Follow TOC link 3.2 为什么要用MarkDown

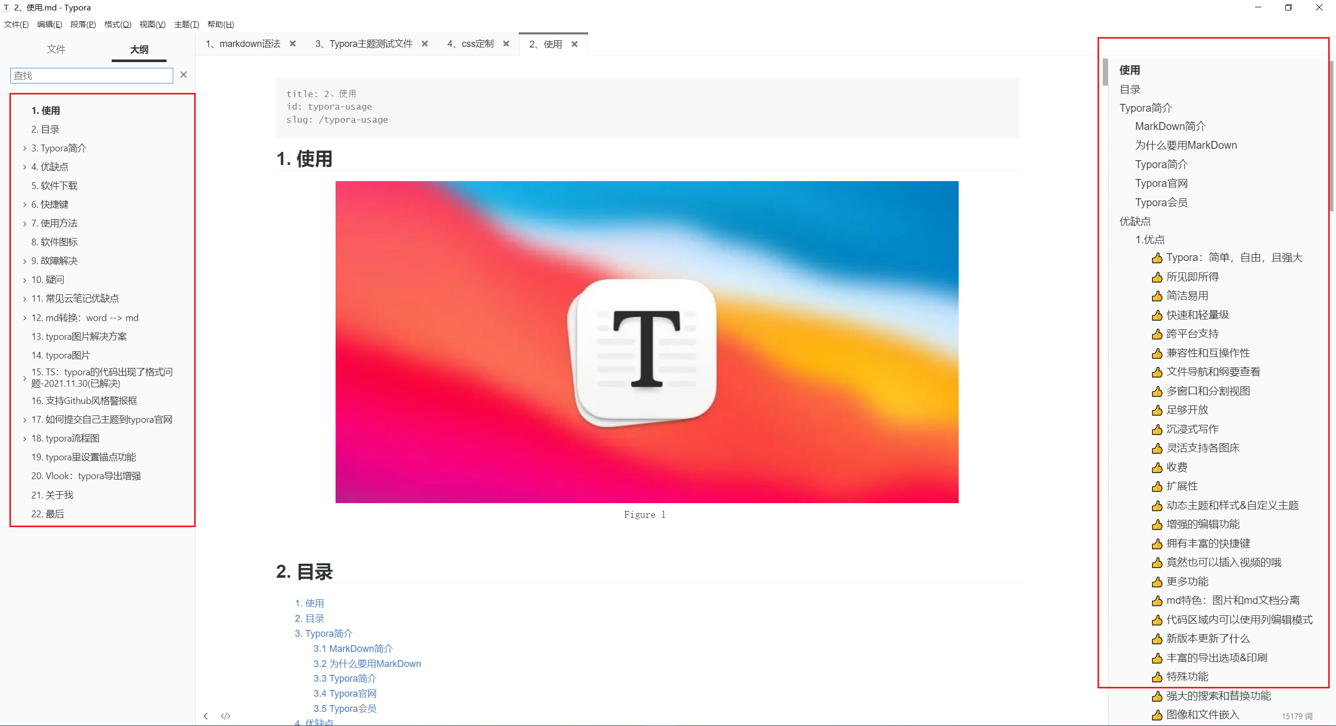[367, 663]
